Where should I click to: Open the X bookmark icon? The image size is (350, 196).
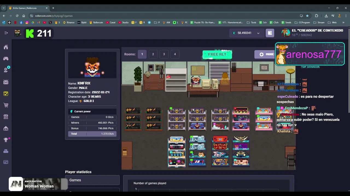click(x=50, y=23)
